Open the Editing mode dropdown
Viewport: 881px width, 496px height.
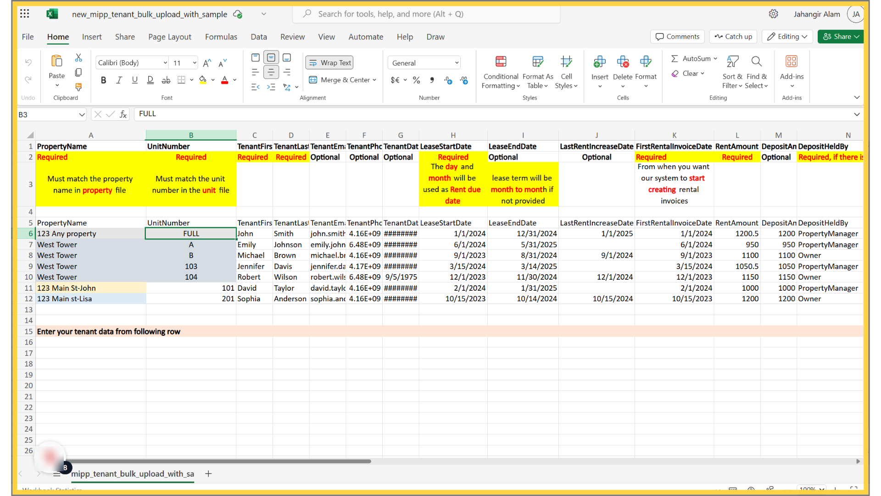(x=787, y=37)
